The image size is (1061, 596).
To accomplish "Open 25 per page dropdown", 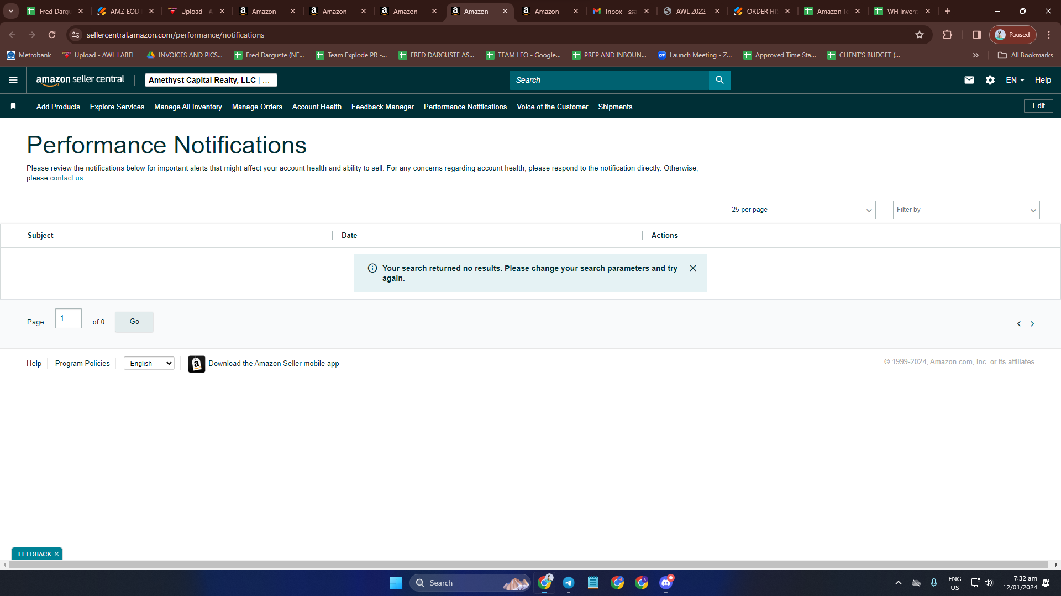I will coord(801,210).
